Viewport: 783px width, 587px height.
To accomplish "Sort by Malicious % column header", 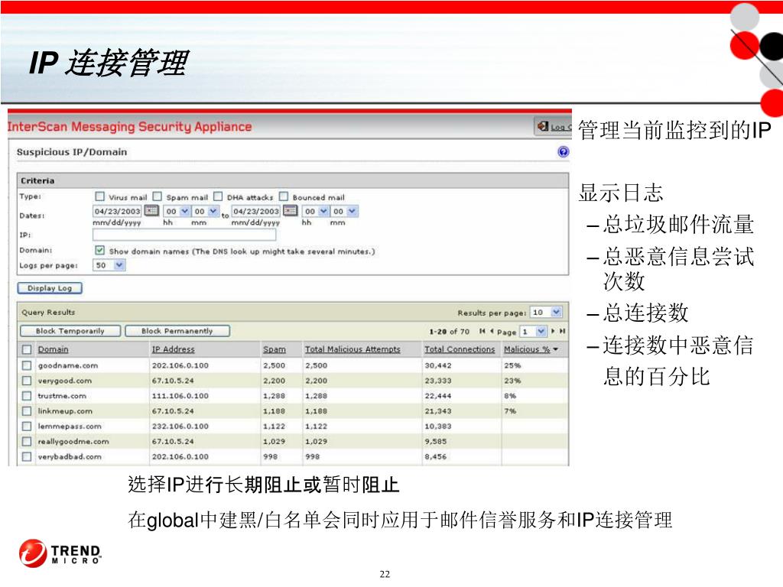I will pyautogui.click(x=527, y=349).
